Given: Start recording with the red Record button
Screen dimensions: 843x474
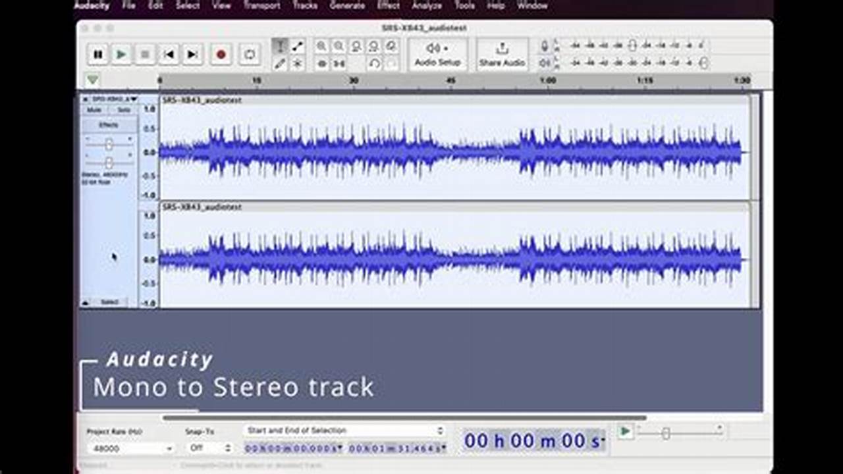Looking at the screenshot, I should [x=221, y=55].
